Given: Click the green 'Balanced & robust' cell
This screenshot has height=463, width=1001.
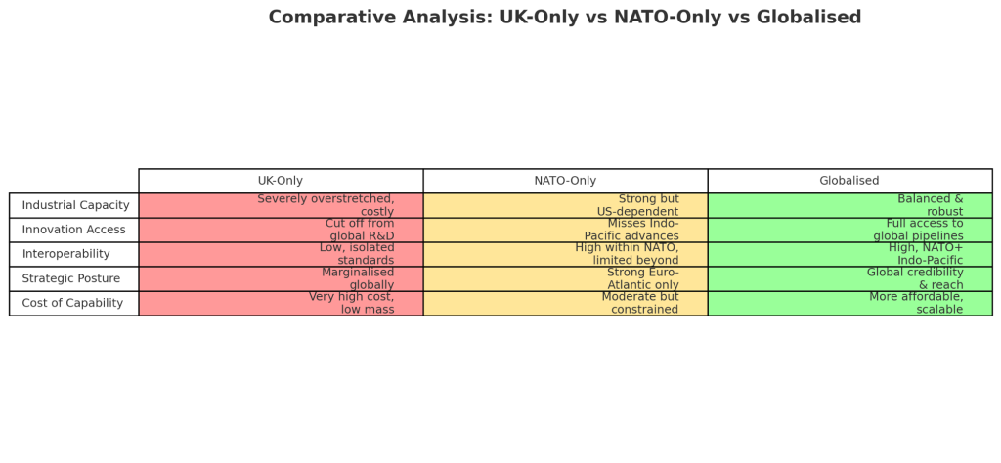Looking at the screenshot, I should tap(849, 205).
